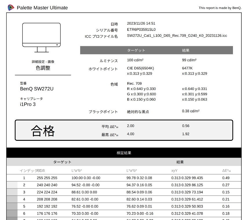Screen dimensions: 248x220
Task: Select the serial number "ETR6P03591SL0"
Action: click(x=141, y=29)
